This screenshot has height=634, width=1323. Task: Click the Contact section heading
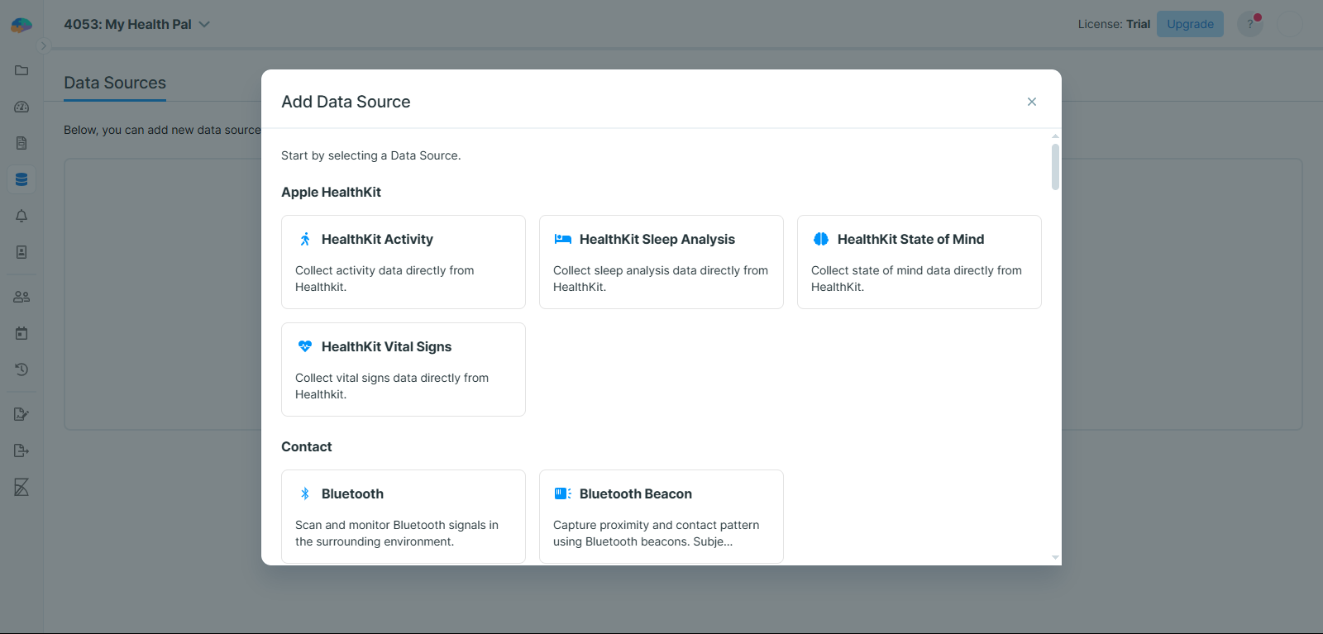307,446
